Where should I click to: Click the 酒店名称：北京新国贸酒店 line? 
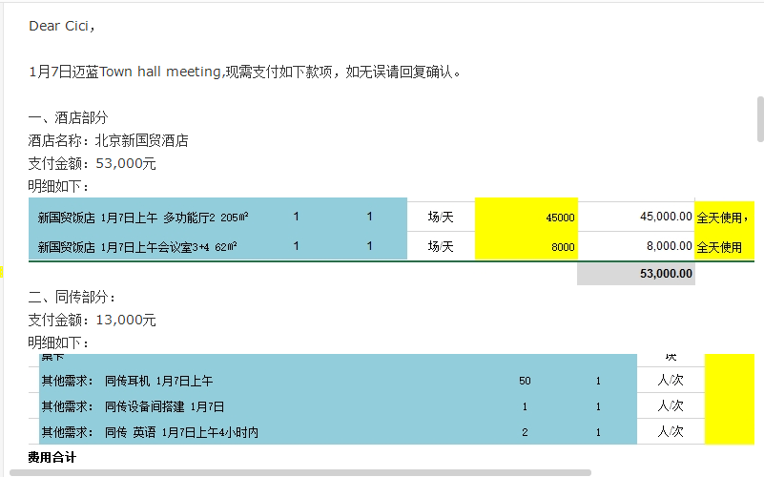108,140
